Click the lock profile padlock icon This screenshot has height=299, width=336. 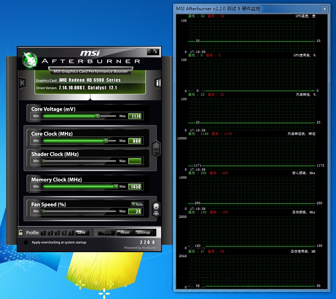21,232
